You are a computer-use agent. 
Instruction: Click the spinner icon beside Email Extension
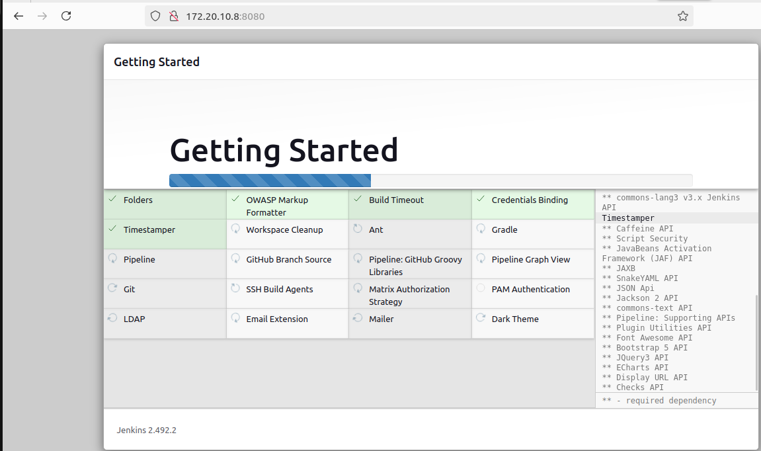pos(235,318)
